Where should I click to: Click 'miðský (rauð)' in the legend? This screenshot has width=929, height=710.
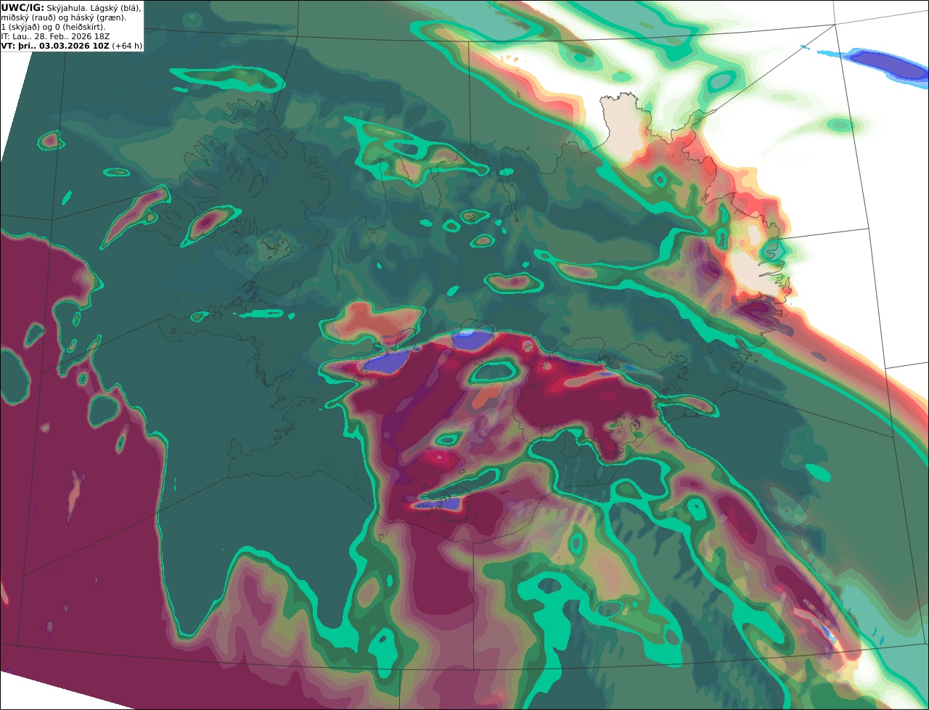30,17
